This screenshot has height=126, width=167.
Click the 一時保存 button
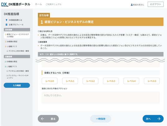[x=101, y=119]
